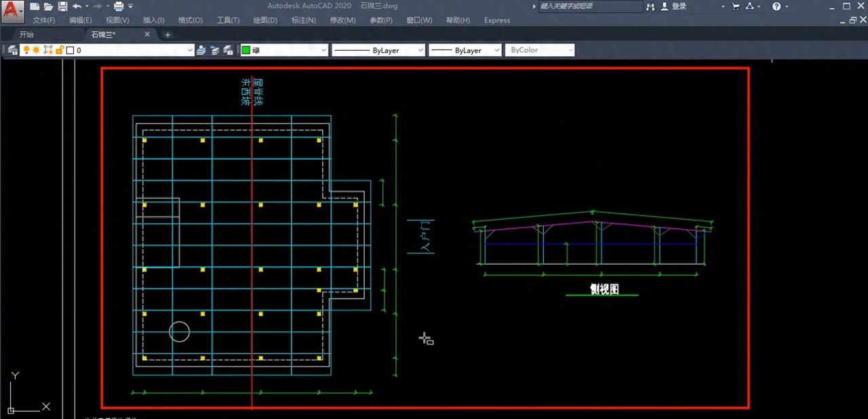The height and width of the screenshot is (419, 868).
Task: Click the New drawing icon
Action: point(35,6)
